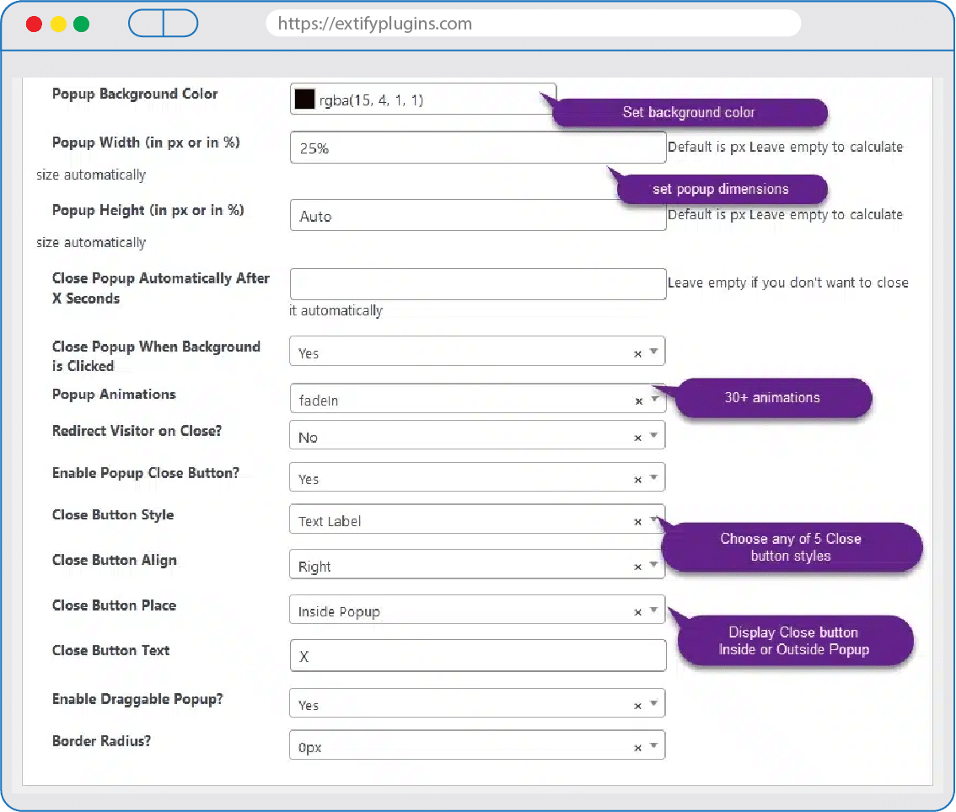Remove the Close Button Align value via x
The image size is (956, 812).
[x=638, y=567]
